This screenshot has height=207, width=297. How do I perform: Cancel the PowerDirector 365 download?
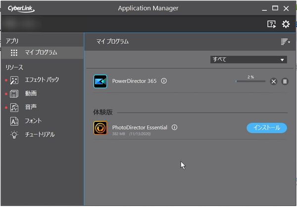[x=274, y=82]
